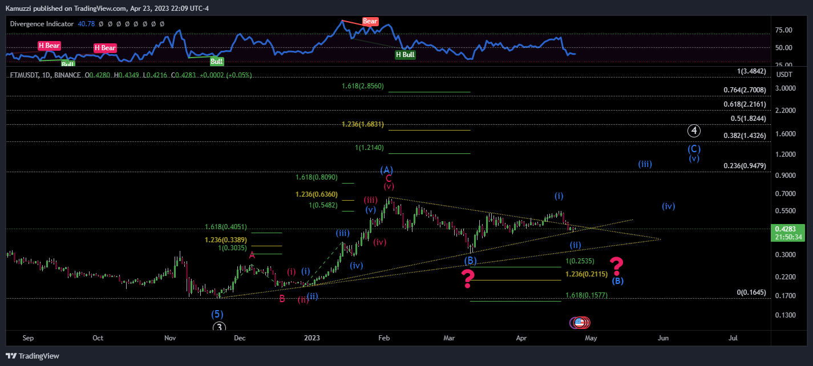Viewport: 813px width, 366px height.
Task: Select the Fib label 1.236(0.3389)
Action: tap(226, 240)
